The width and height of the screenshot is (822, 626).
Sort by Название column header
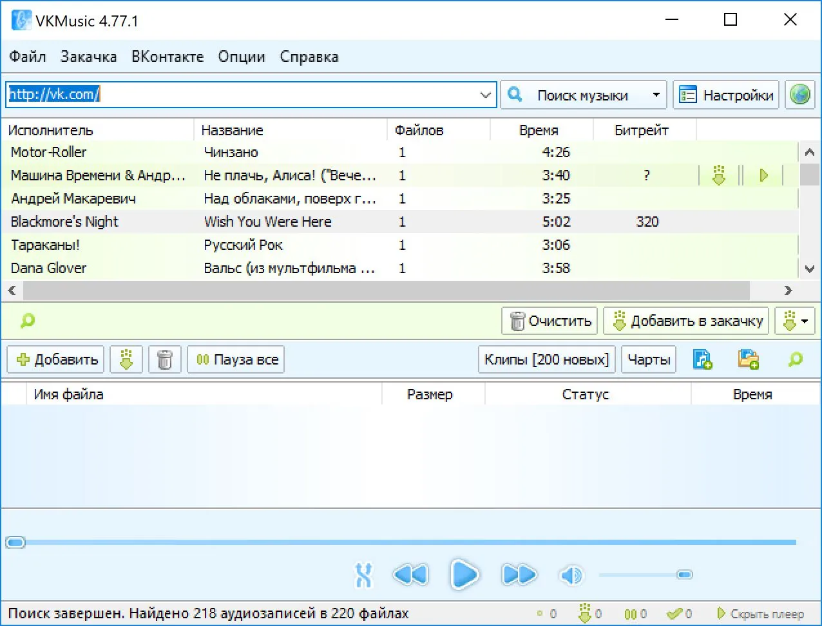click(x=291, y=130)
